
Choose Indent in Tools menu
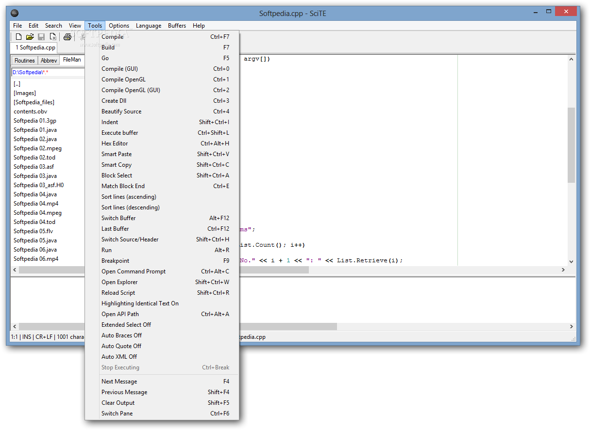pos(162,122)
